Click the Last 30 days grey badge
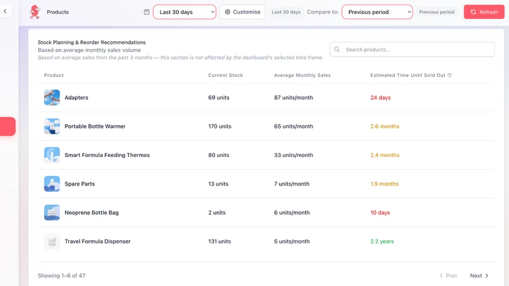509x286 pixels. [286, 12]
